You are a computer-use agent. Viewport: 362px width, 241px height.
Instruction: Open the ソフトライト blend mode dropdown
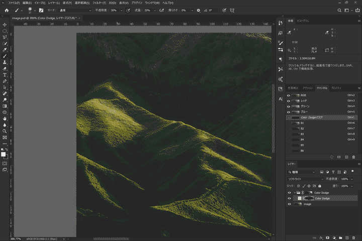point(305,179)
